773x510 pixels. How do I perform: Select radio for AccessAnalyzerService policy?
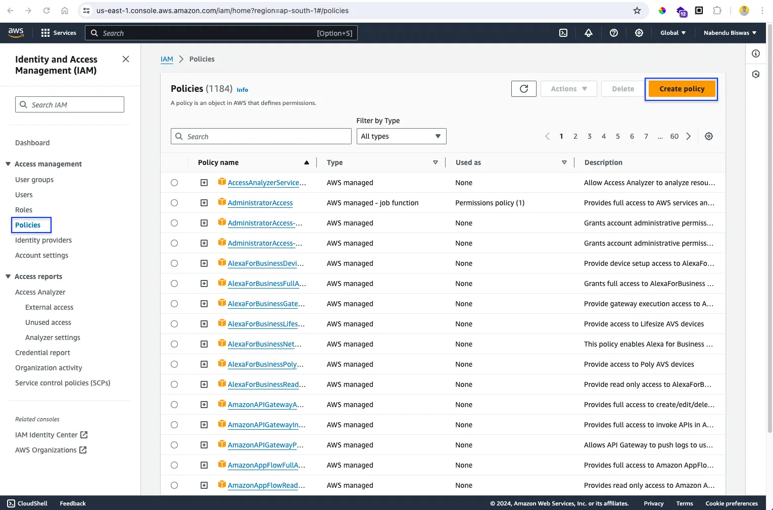(174, 183)
